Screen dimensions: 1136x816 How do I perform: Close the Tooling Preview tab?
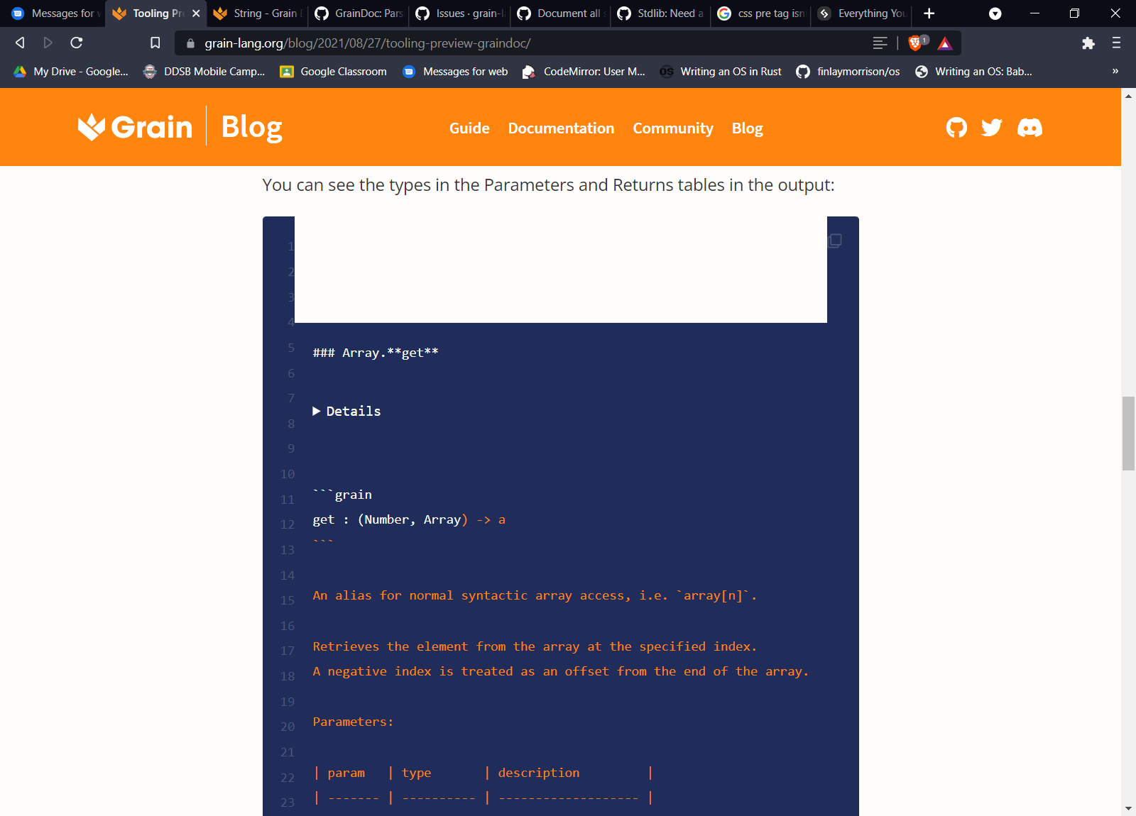[x=196, y=13]
